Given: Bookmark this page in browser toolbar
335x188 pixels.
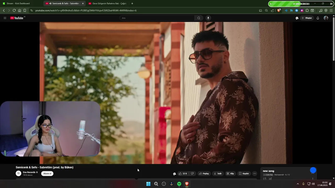Looking at the screenshot, I should (x=25, y=10).
